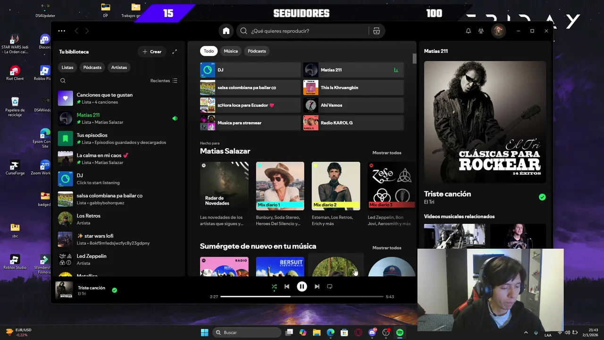604x340 pixels.
Task: Show hidden icons in the system tray
Action: [526, 332]
